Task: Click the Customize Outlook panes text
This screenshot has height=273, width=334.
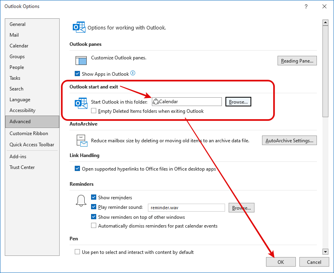Action: coord(118,58)
